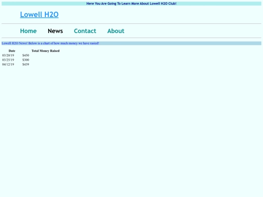Screen dimensions: 263x197
Task: Select the News navigation item
Action: 55,31
